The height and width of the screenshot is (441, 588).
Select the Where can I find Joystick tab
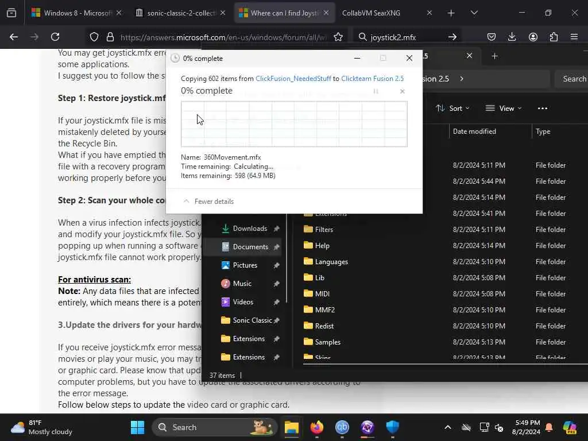(284, 13)
